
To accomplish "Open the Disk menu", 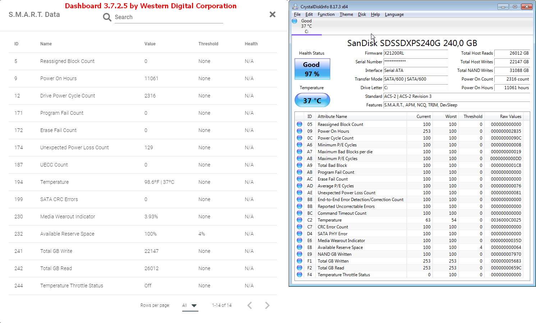I will pos(362,14).
